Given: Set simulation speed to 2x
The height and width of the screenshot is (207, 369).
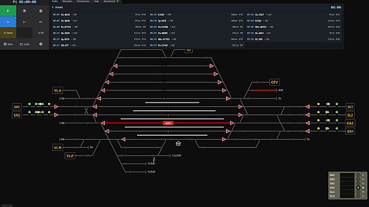Looking at the screenshot, I should pyautogui.click(x=24, y=22).
